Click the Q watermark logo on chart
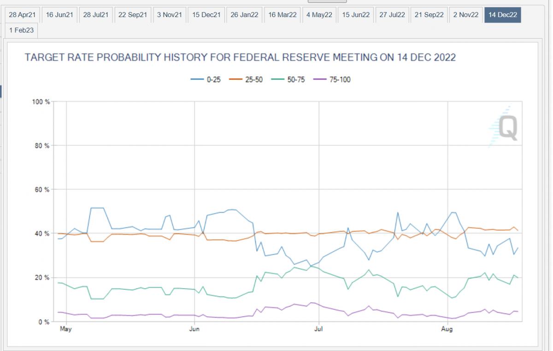 pyautogui.click(x=505, y=127)
